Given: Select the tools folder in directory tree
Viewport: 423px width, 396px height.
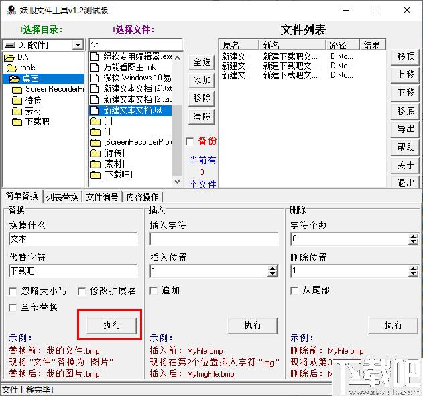Looking at the screenshot, I should [21, 68].
